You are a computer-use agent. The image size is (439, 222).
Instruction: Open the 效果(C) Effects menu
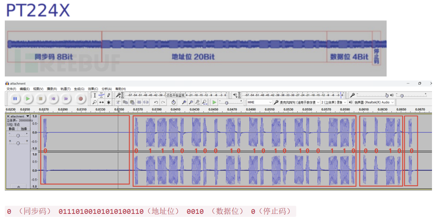point(93,89)
